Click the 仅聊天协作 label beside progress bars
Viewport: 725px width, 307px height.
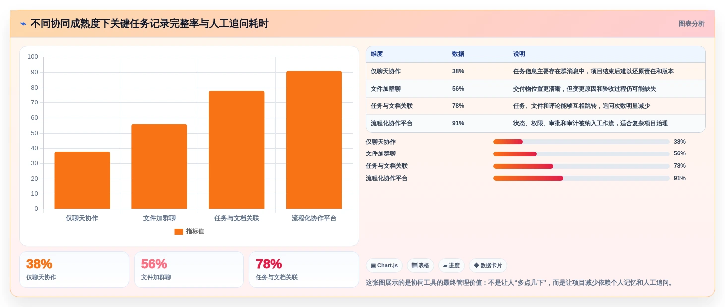pyautogui.click(x=381, y=142)
